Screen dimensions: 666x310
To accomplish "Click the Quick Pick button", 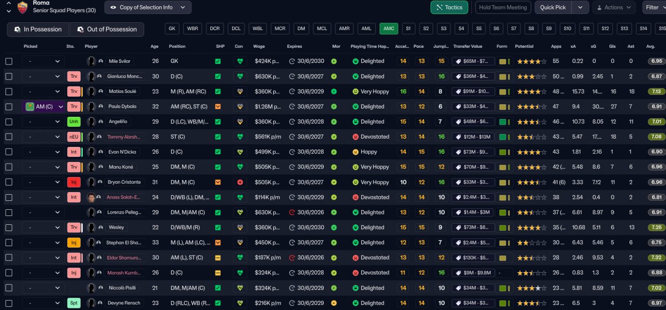I will pos(553,7).
